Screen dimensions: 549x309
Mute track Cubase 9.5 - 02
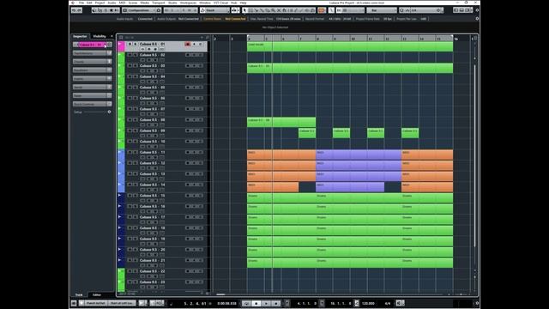click(130, 55)
